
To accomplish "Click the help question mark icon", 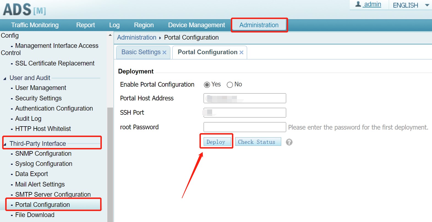I will pos(289,142).
